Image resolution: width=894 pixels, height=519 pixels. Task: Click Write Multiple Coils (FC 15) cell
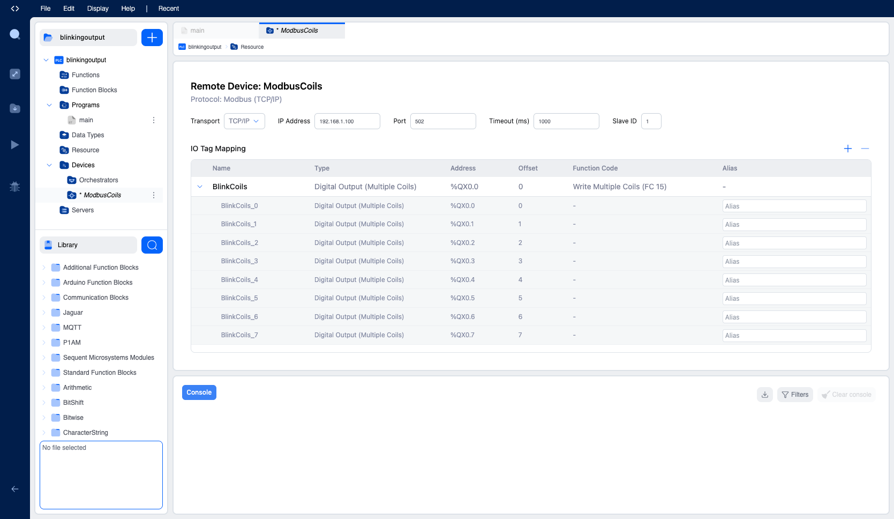pyautogui.click(x=620, y=187)
